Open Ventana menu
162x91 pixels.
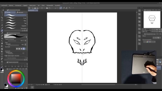(x=50, y=5)
